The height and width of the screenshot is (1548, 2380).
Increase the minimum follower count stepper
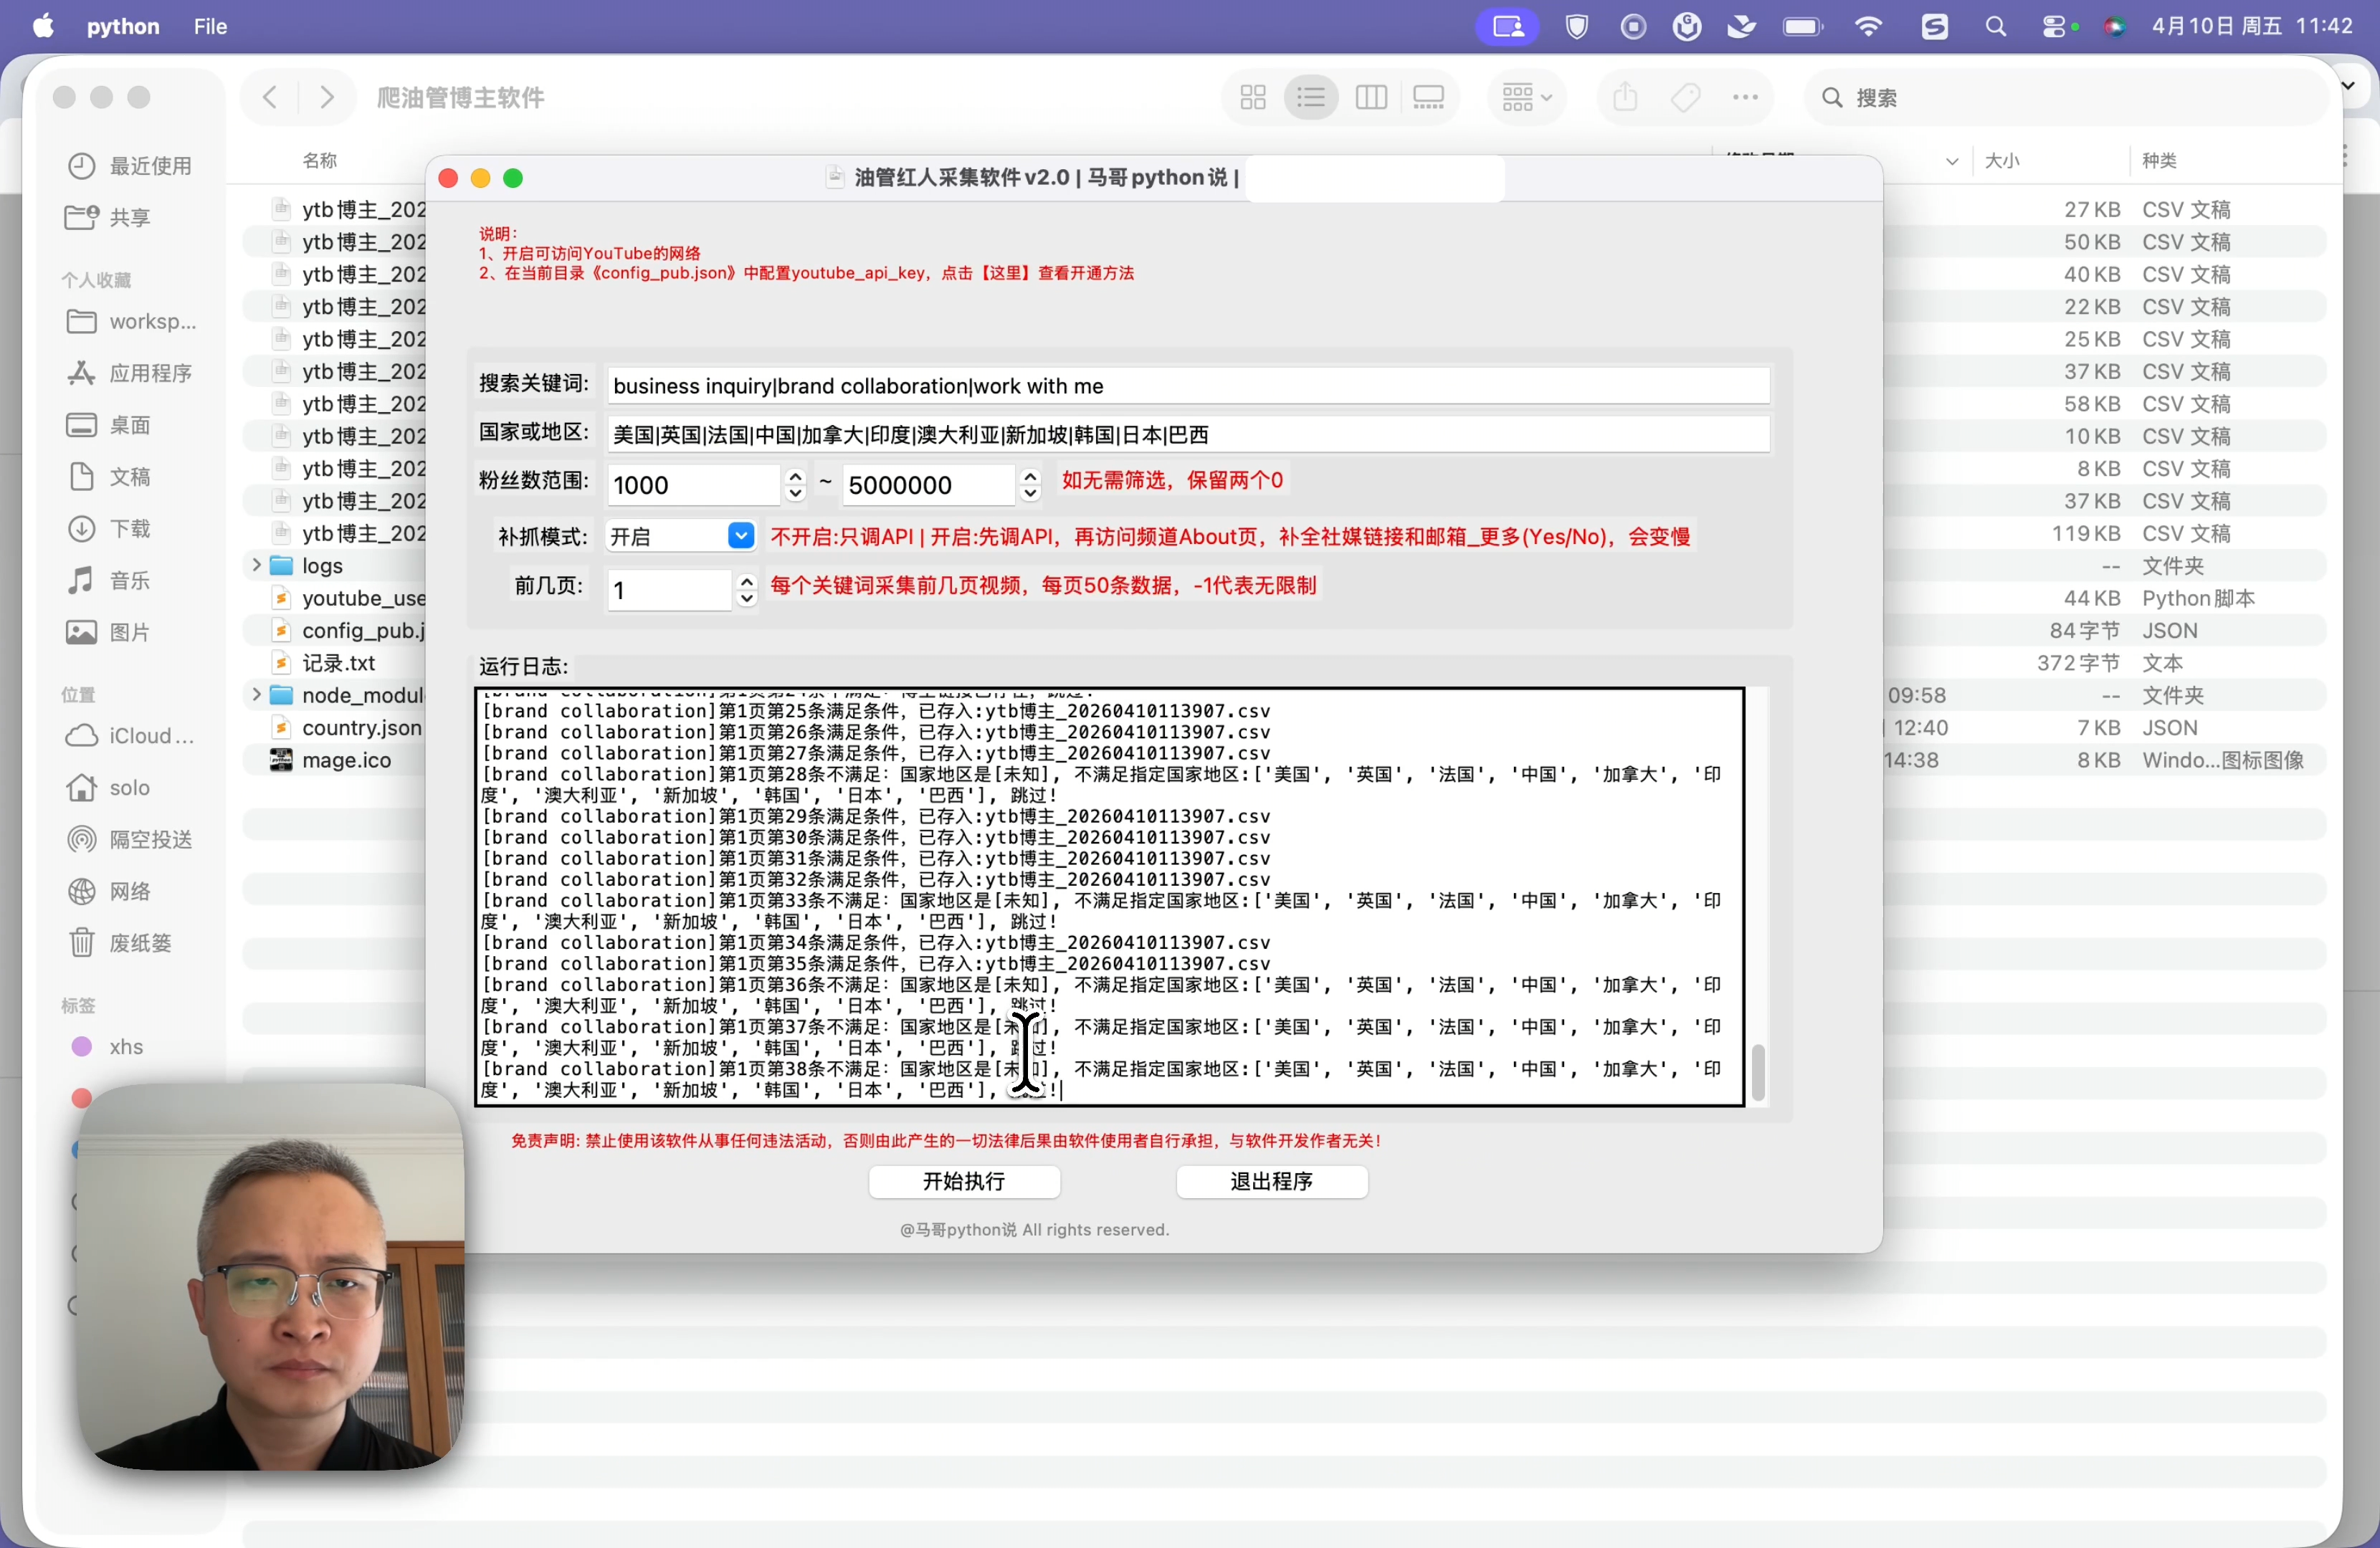pyautogui.click(x=795, y=477)
